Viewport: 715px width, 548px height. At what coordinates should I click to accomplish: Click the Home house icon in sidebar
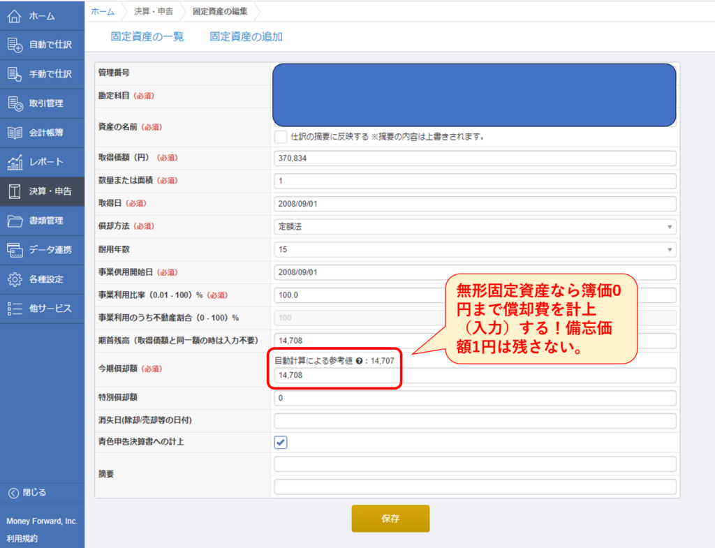[x=15, y=15]
